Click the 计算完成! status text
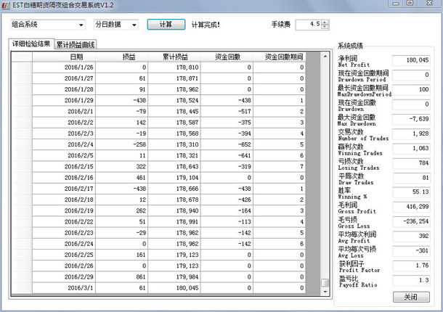The width and height of the screenshot is (443, 312). (206, 25)
